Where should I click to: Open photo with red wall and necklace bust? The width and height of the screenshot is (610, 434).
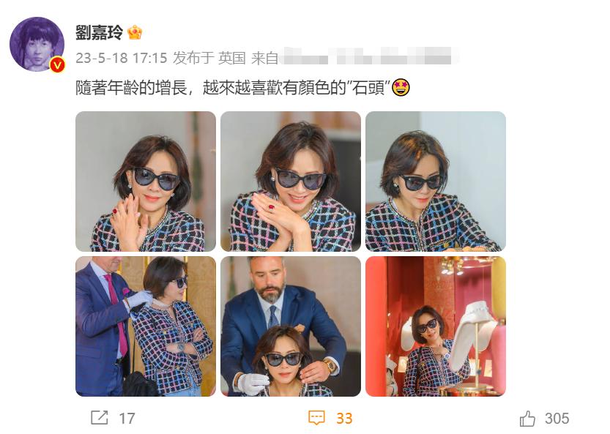click(x=436, y=326)
